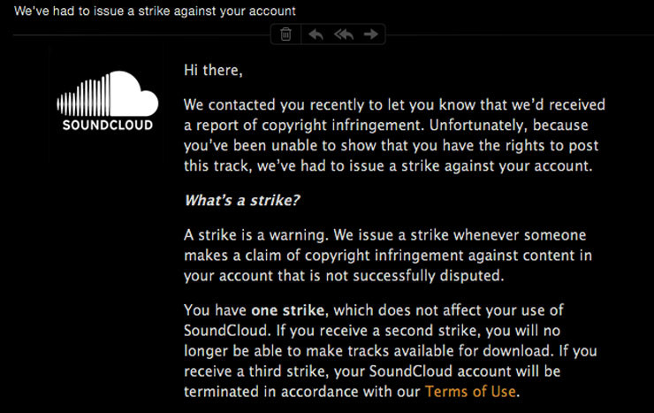Image resolution: width=654 pixels, height=413 pixels.
Task: Click the "Hi there," greeting line
Action: click(213, 70)
